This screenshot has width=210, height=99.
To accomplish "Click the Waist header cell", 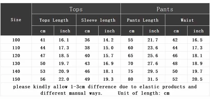I will [x=187, y=20].
